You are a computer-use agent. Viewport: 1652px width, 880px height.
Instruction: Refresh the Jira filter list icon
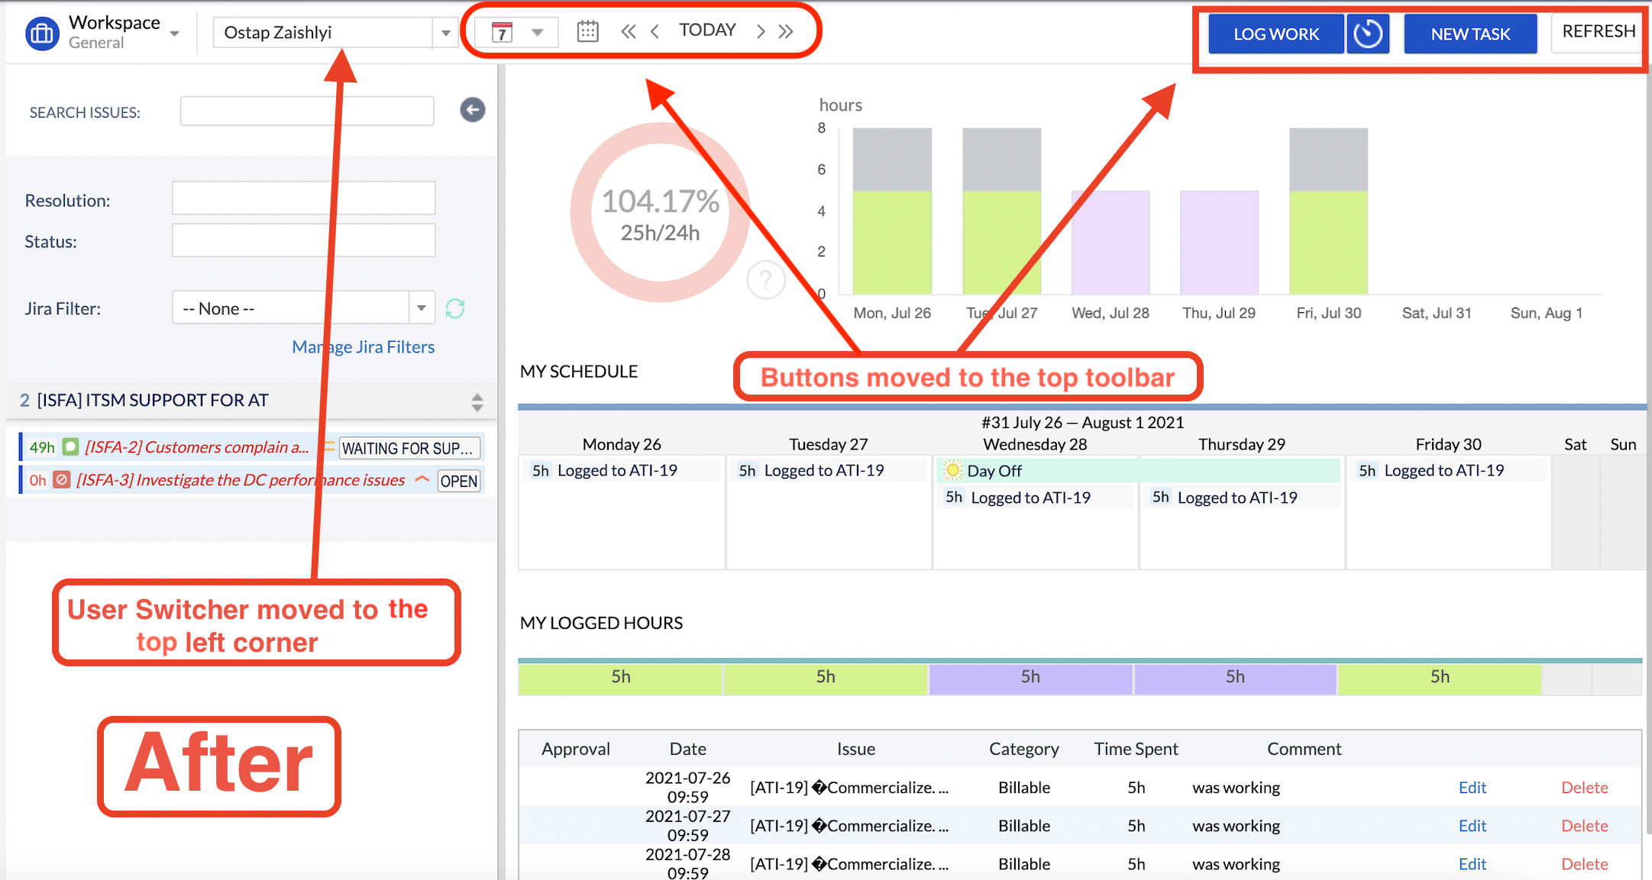coord(455,308)
